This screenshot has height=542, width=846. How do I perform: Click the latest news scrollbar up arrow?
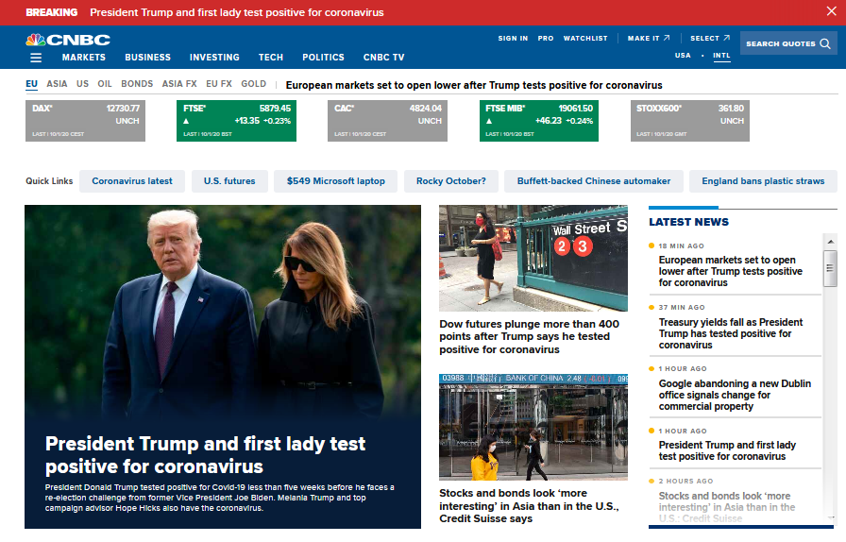point(830,242)
